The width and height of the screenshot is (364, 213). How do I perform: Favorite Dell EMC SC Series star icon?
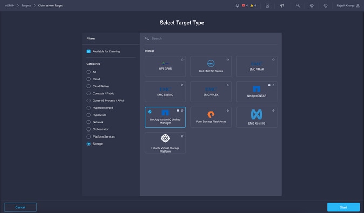click(228, 59)
